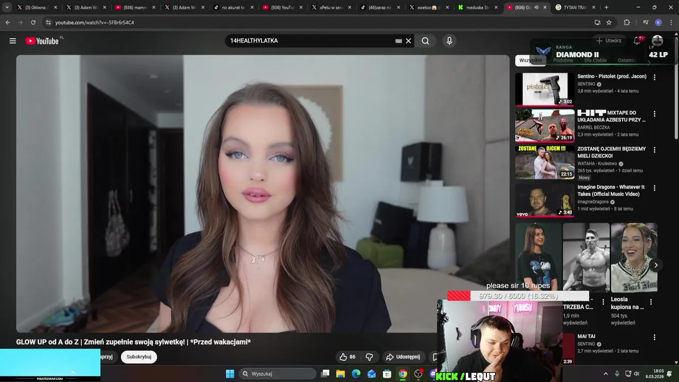Click the browser address bar URL
The image size is (679, 382).
[x=94, y=22]
